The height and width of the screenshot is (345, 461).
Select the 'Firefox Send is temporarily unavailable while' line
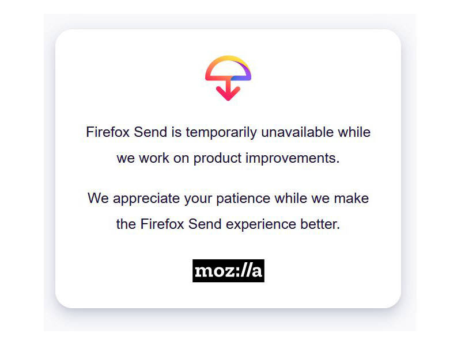228,132
